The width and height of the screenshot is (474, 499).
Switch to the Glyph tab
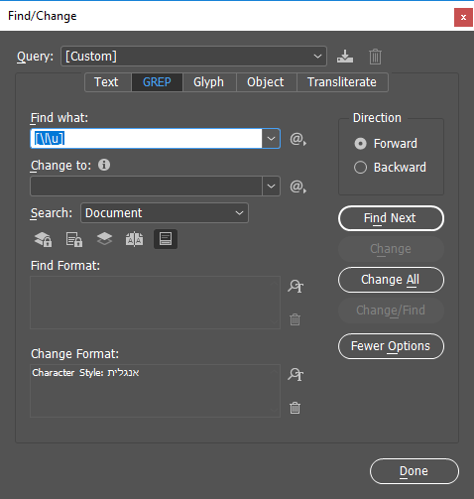[208, 82]
